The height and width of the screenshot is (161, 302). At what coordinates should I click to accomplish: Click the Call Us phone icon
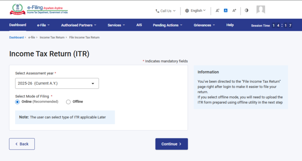point(157,11)
